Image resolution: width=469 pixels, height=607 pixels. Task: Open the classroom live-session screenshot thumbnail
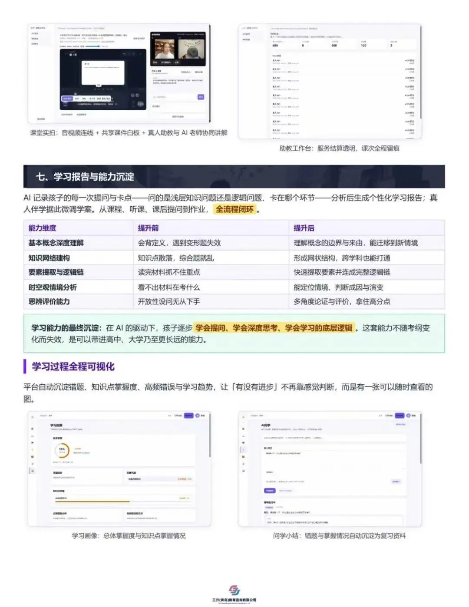click(119, 74)
